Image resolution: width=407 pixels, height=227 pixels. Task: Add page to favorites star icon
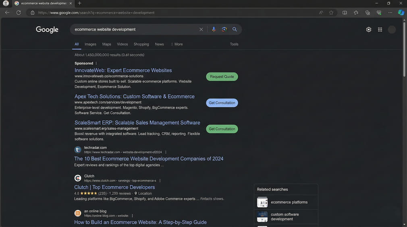coord(331,12)
